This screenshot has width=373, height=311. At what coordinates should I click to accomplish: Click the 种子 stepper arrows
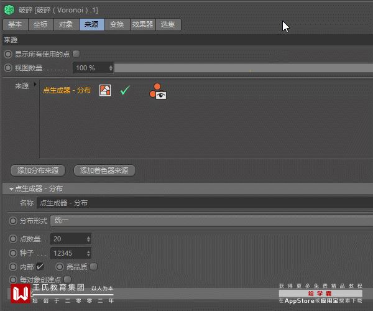[x=88, y=253]
